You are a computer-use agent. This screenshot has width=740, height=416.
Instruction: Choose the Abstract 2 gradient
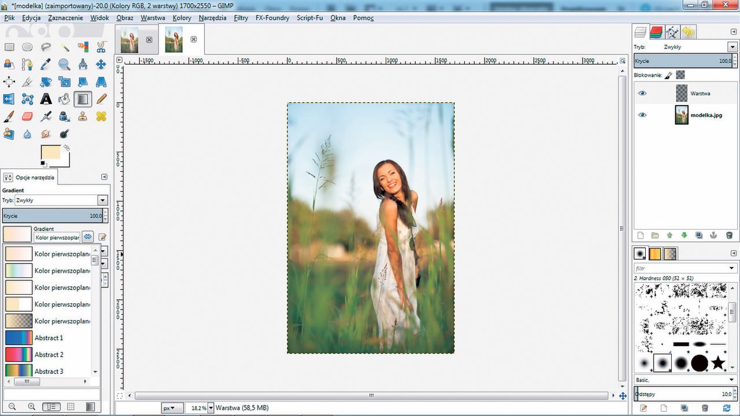pyautogui.click(x=49, y=354)
